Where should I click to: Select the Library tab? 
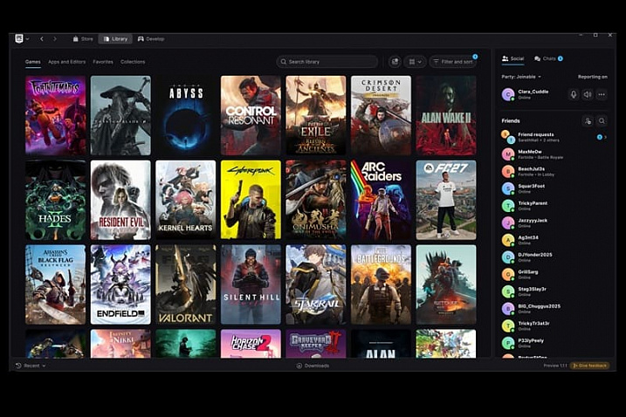115,38
